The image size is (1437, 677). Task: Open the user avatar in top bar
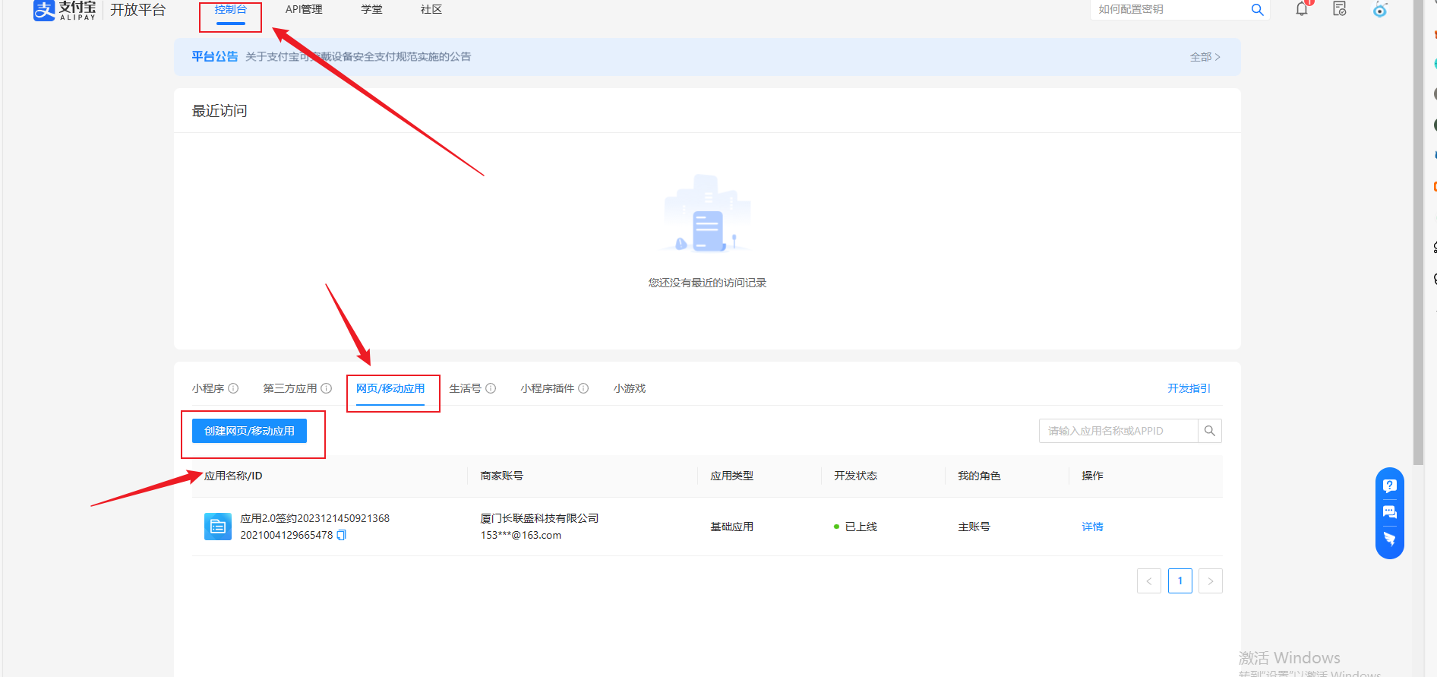coord(1380,10)
